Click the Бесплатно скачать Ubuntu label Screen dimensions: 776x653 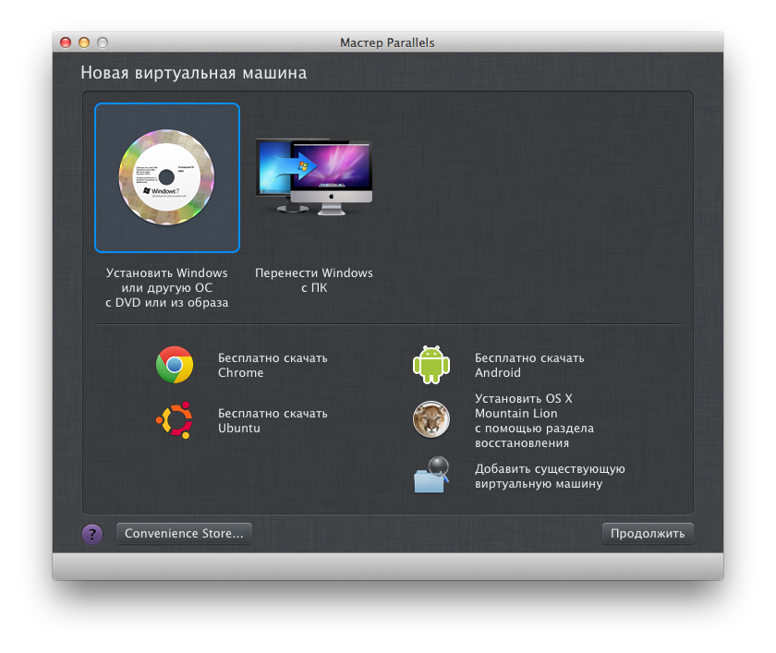click(x=272, y=420)
